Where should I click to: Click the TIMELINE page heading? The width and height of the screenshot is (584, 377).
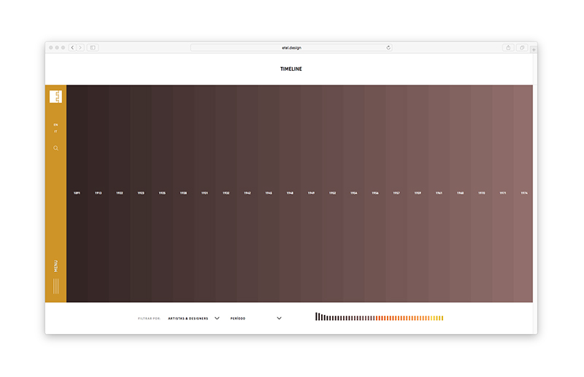[291, 69]
